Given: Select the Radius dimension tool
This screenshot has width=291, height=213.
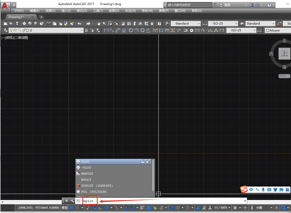Looking at the screenshot, I should point(131,30).
